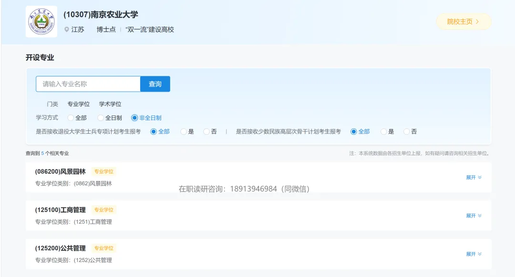Click the text 专业学位类别: (1251)工商管理
The width and height of the screenshot is (515, 277).
[x=73, y=222]
